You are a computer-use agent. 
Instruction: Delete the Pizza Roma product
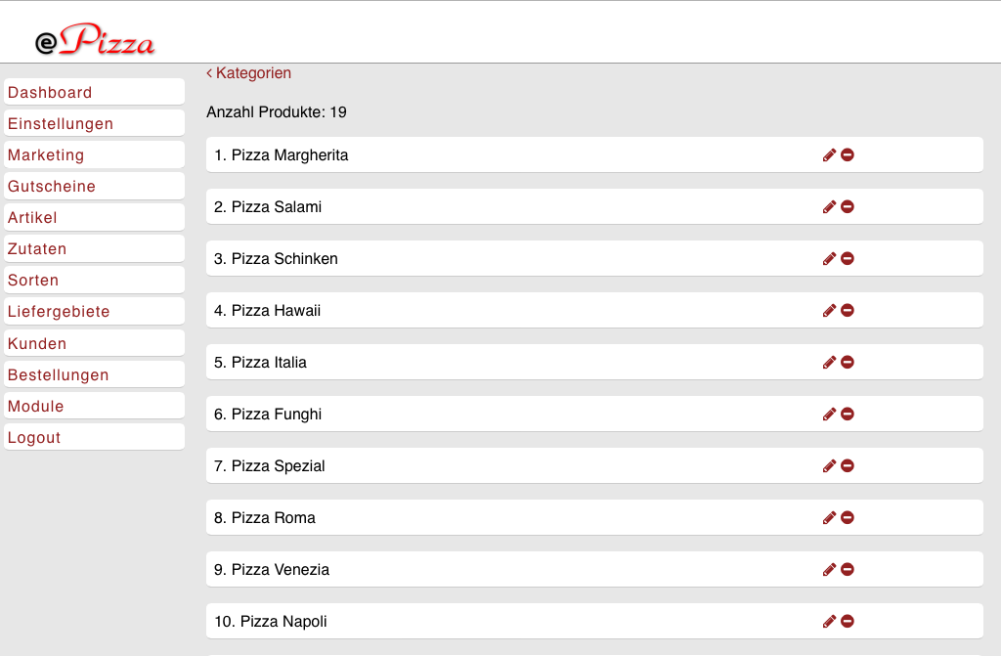[x=848, y=517]
